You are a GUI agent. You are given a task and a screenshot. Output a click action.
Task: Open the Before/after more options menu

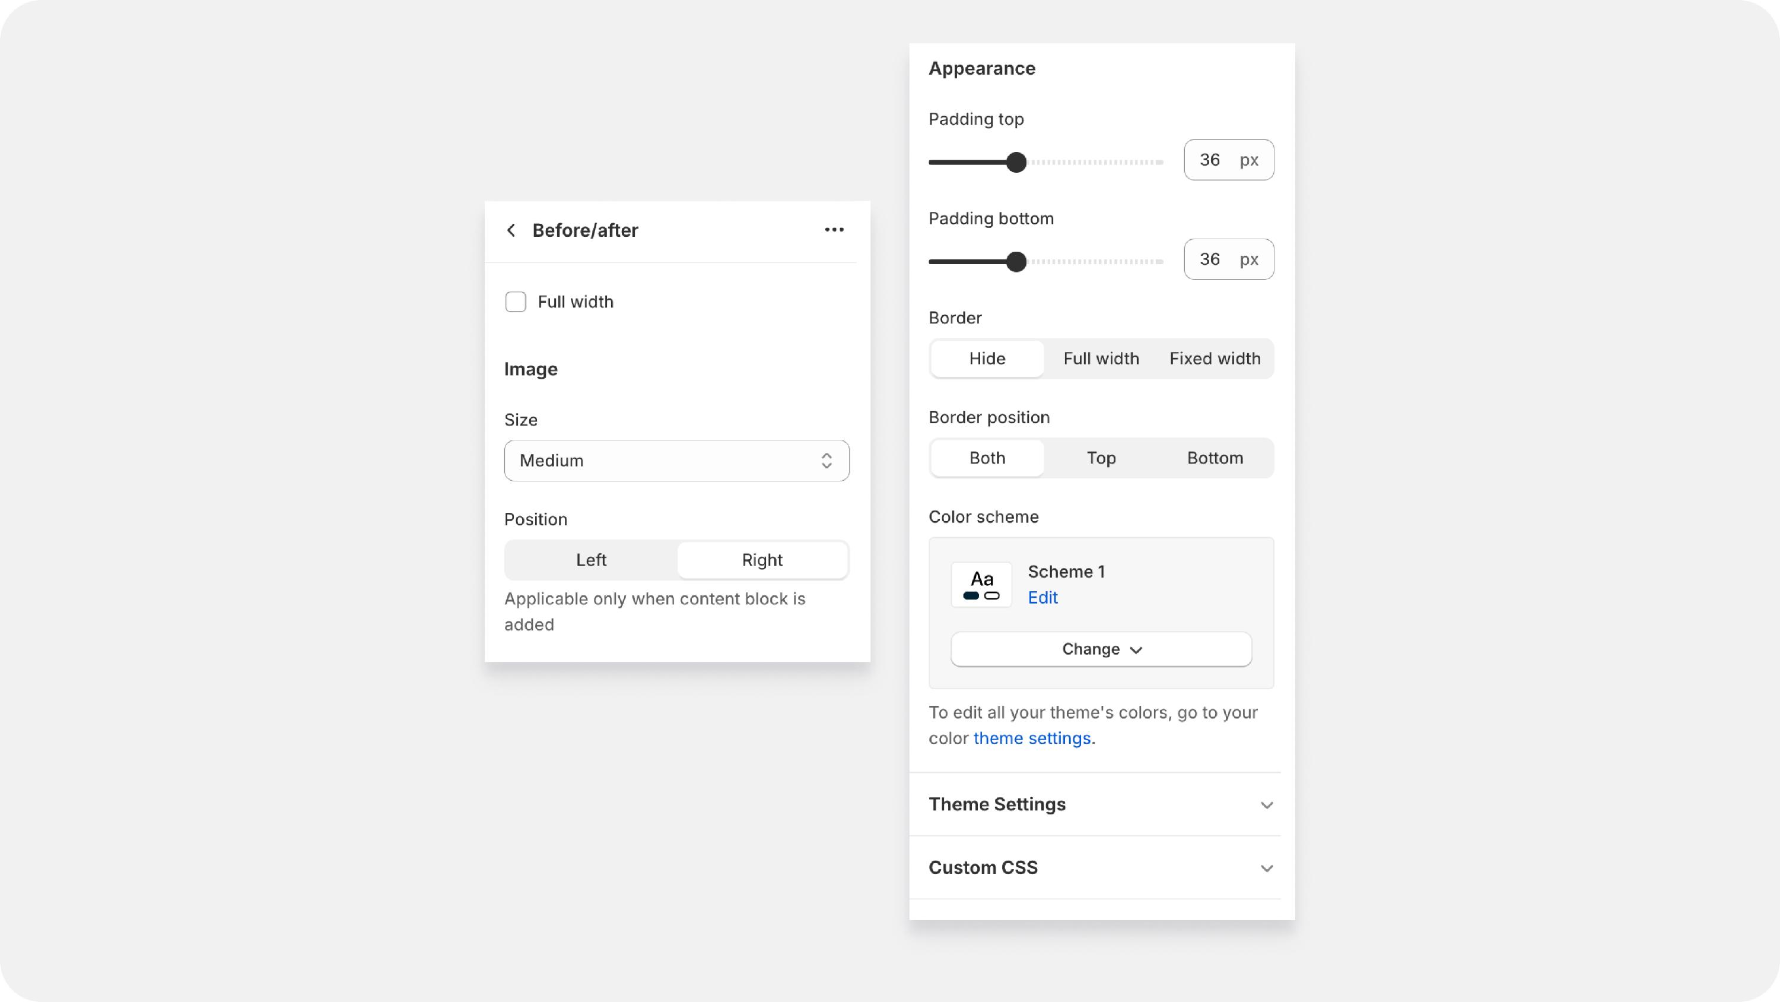point(834,230)
